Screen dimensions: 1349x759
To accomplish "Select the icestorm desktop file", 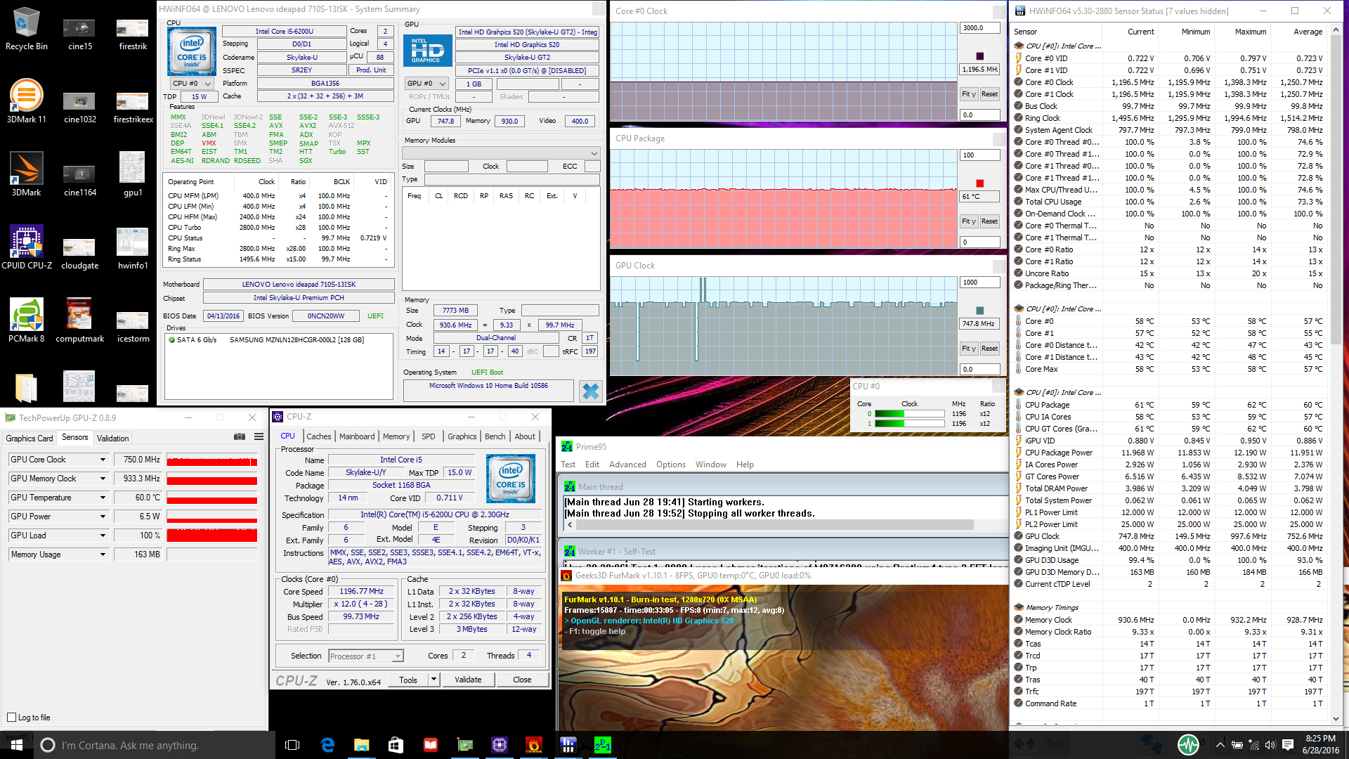I will (x=133, y=326).
